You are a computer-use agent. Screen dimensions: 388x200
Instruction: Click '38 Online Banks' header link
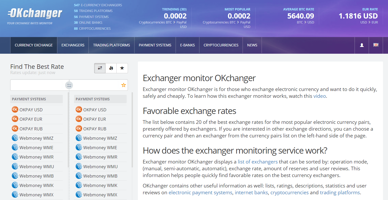click(88, 23)
